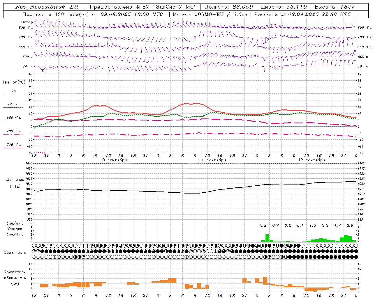The image size is (373, 298).
Task: Click the Td 2м dew point legend entry
Action: [x=13, y=104]
